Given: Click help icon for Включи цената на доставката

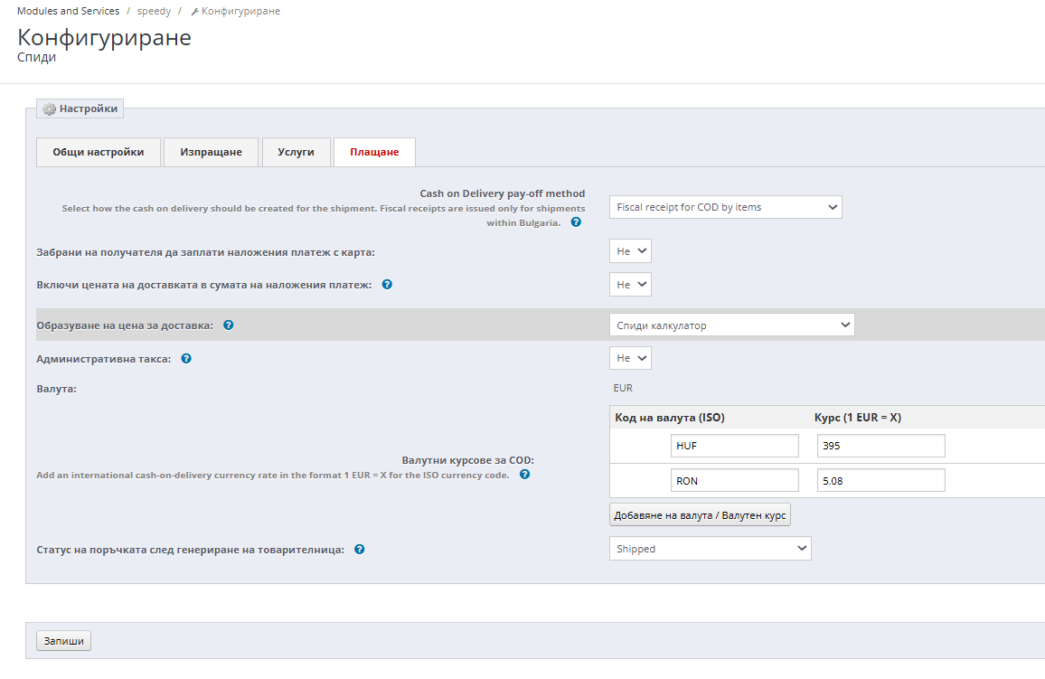Looking at the screenshot, I should tap(387, 285).
